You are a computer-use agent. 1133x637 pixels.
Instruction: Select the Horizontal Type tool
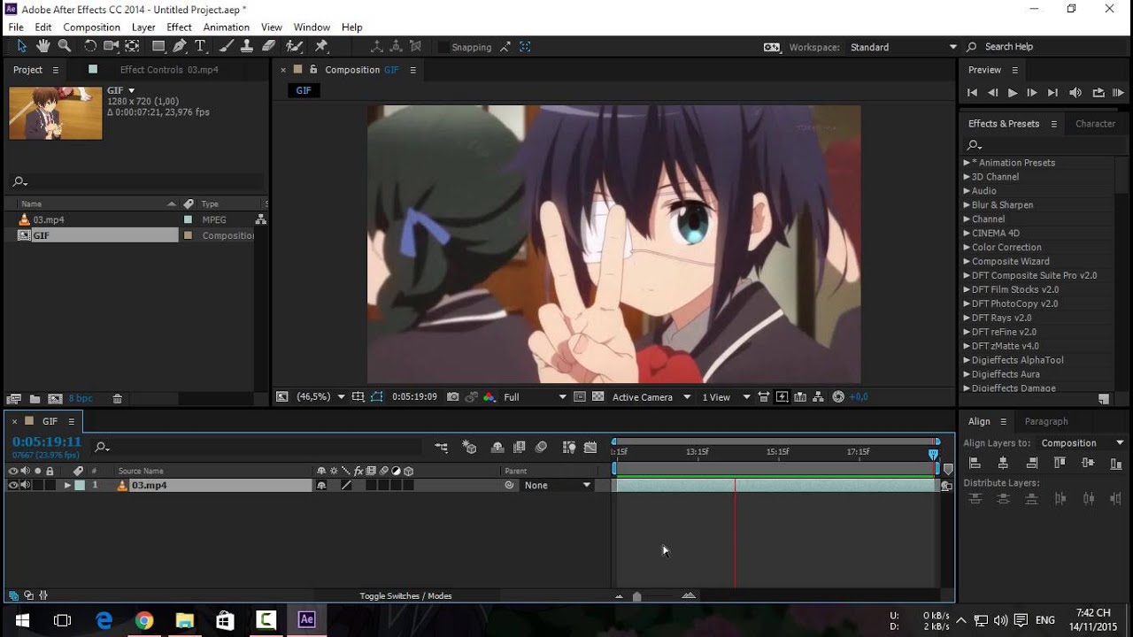click(x=200, y=46)
